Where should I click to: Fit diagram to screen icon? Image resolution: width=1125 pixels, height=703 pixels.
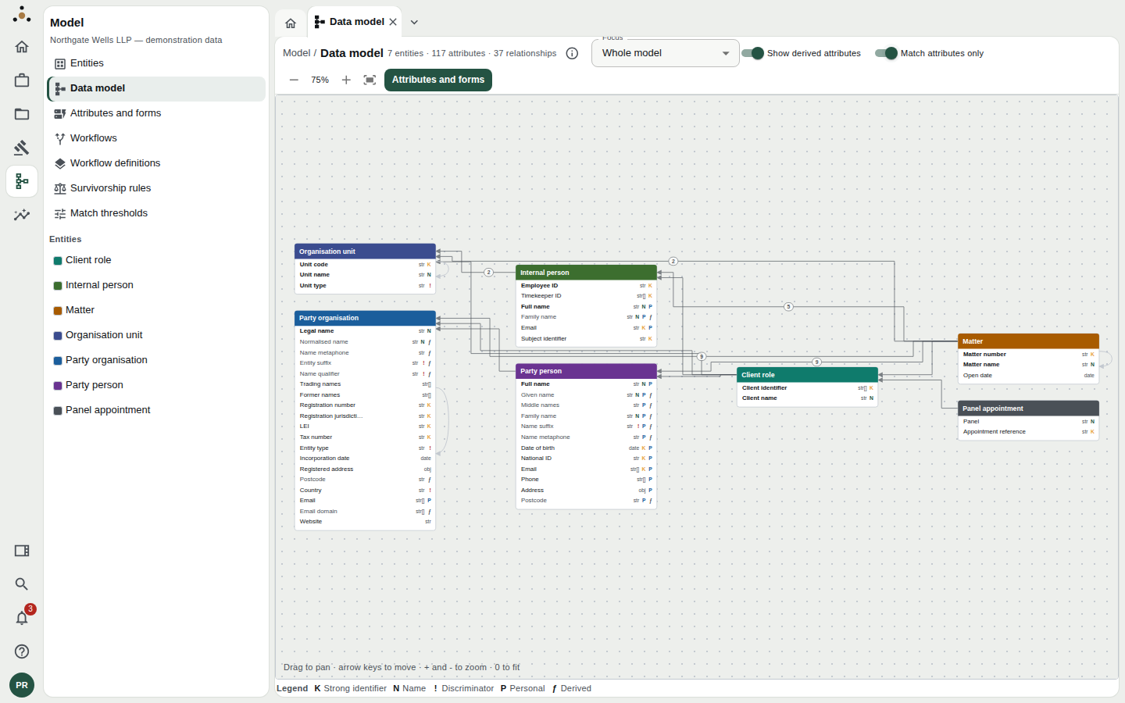point(370,80)
